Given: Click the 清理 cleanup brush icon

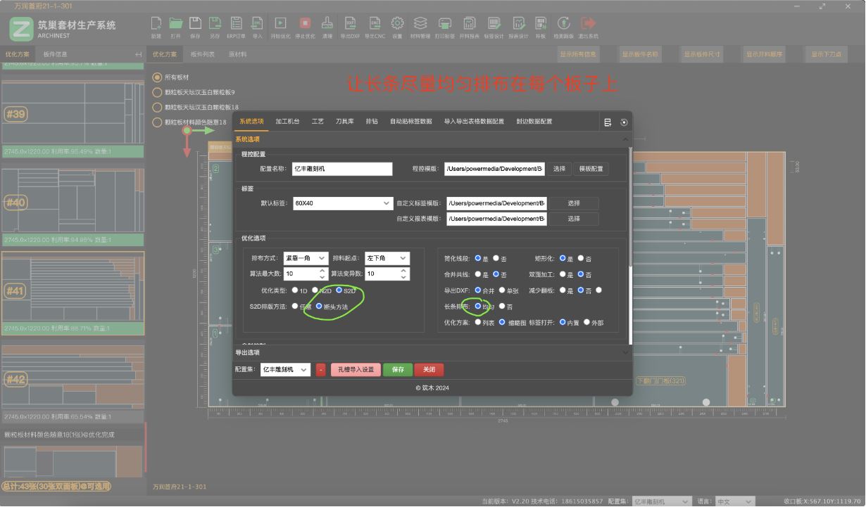Looking at the screenshot, I should coord(327,24).
